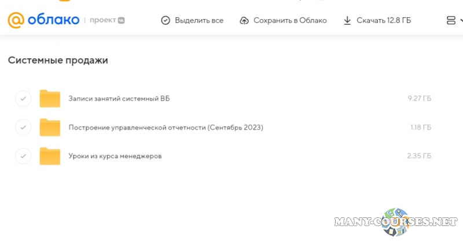Open the view mode switcher at top right
Screen dimensions: 463x241
click(452, 21)
